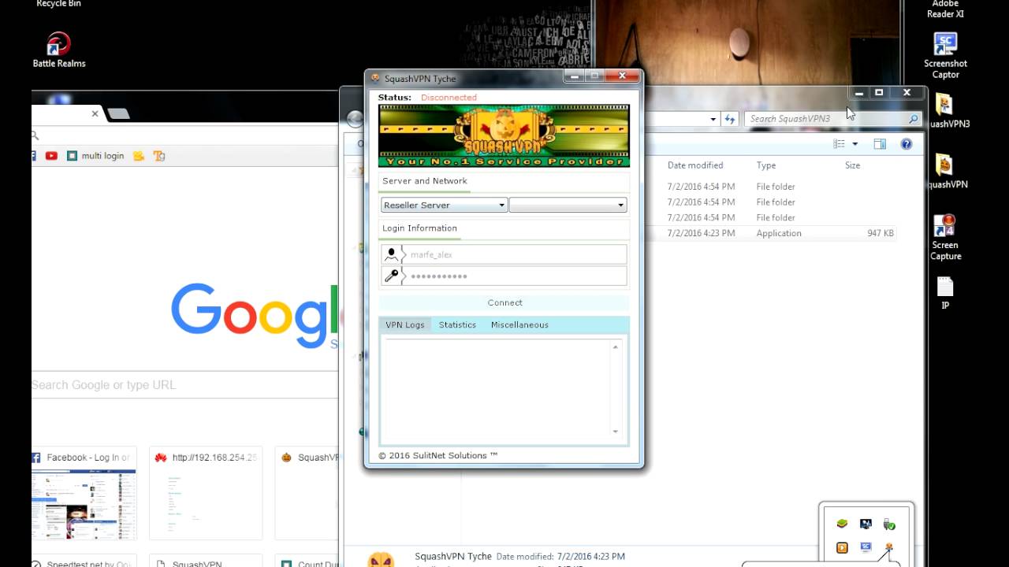The height and width of the screenshot is (567, 1009).
Task: Click the YouTube bookmark in Chrome's bookmarks bar
Action: pyautogui.click(x=51, y=156)
